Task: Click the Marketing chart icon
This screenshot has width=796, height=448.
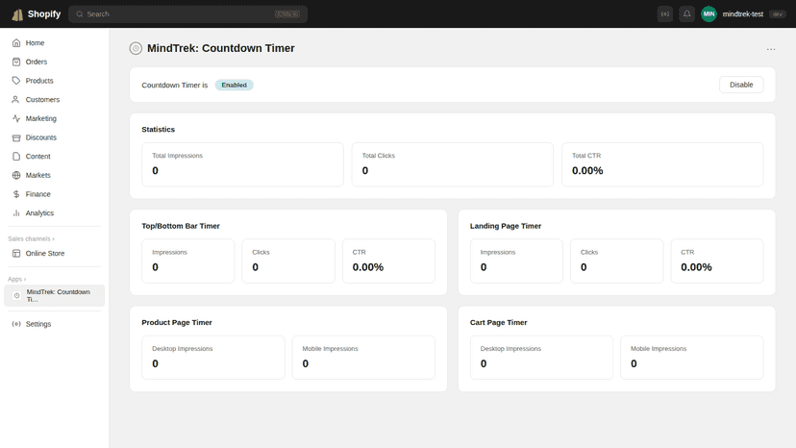Action: [x=16, y=118]
